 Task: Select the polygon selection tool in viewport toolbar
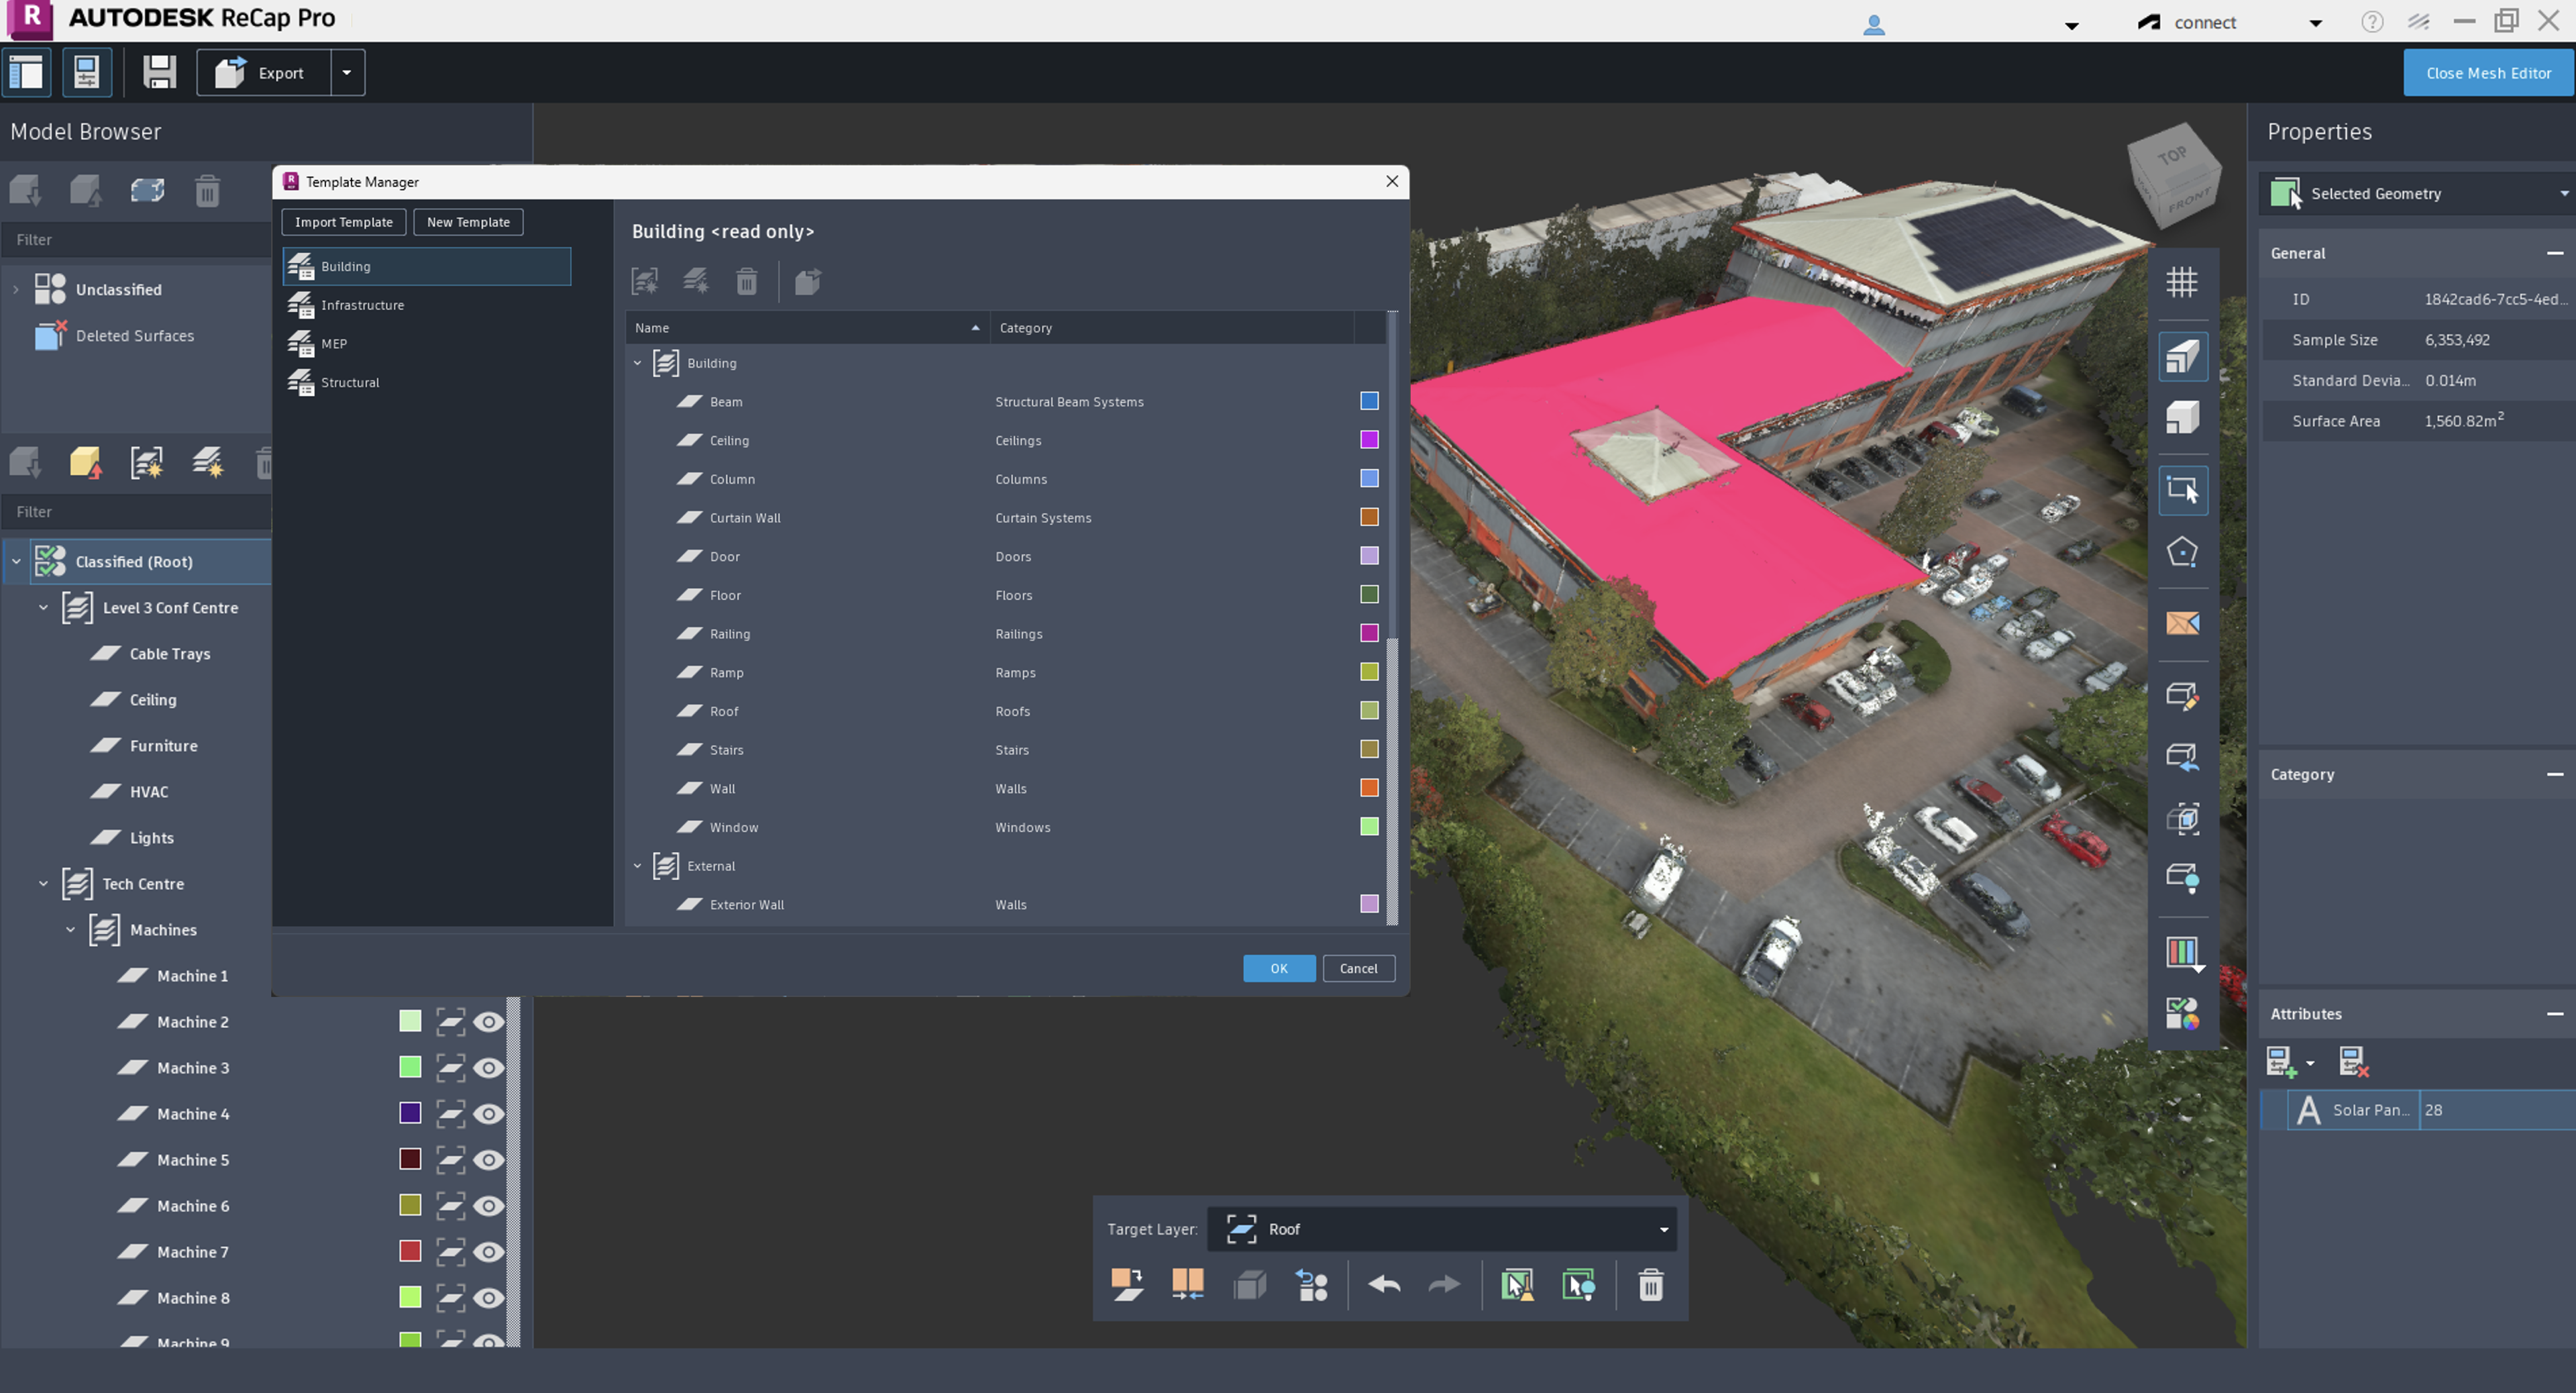tap(2181, 552)
